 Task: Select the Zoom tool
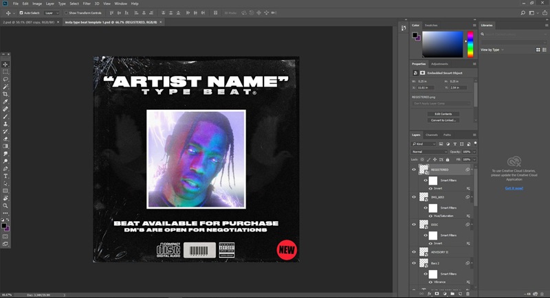tap(5, 205)
